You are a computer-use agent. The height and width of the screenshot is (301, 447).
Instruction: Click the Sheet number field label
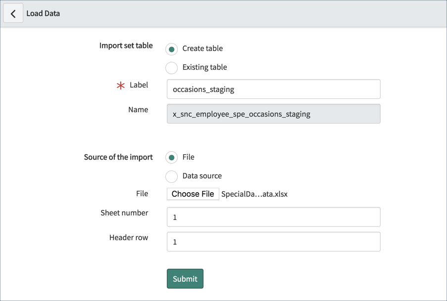[x=124, y=213]
